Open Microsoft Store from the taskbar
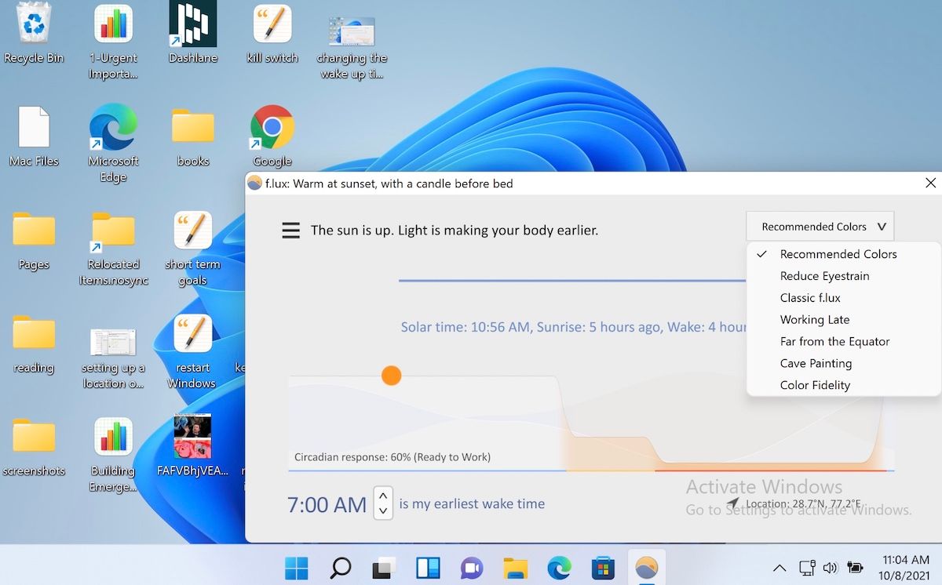The image size is (942, 585). pyautogui.click(x=602, y=567)
